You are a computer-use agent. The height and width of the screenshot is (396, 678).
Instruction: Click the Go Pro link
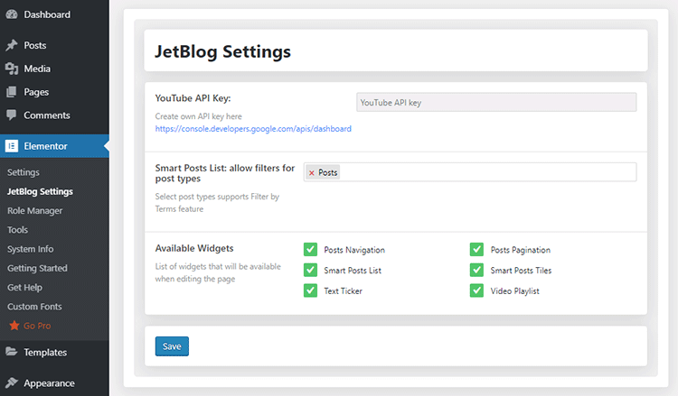(x=37, y=326)
